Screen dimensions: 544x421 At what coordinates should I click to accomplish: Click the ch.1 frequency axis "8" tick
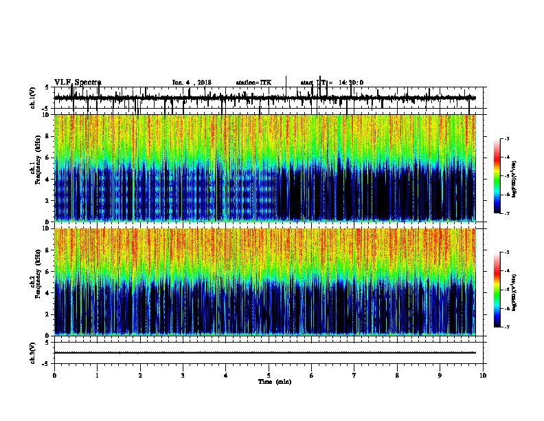[48, 136]
